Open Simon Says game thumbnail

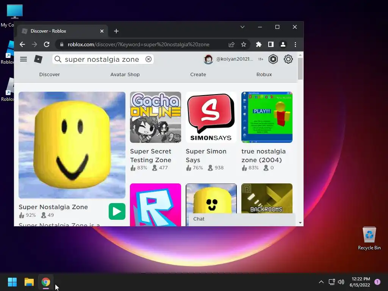pyautogui.click(x=211, y=117)
